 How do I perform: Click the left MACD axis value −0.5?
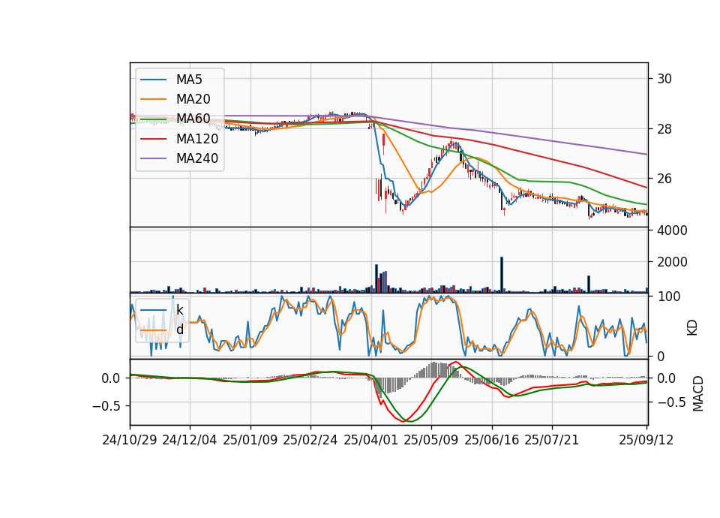106,406
